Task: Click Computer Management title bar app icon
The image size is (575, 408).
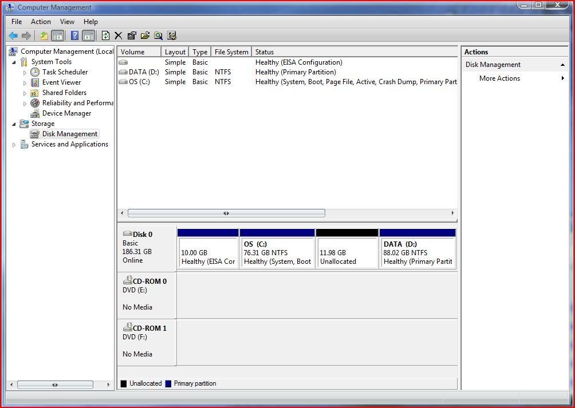Action: coord(10,7)
